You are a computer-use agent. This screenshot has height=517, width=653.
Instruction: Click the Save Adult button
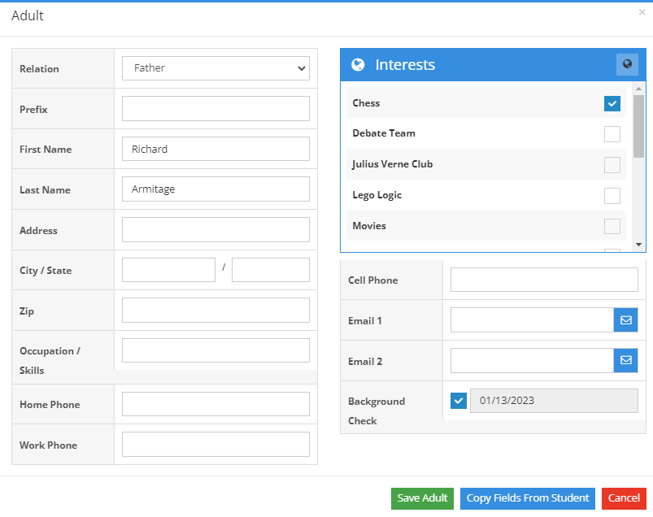click(x=422, y=498)
